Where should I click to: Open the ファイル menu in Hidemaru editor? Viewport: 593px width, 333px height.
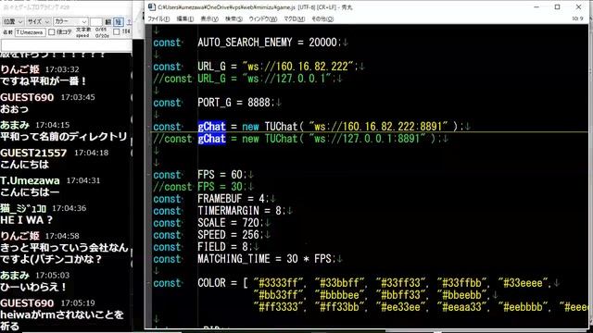pos(158,18)
